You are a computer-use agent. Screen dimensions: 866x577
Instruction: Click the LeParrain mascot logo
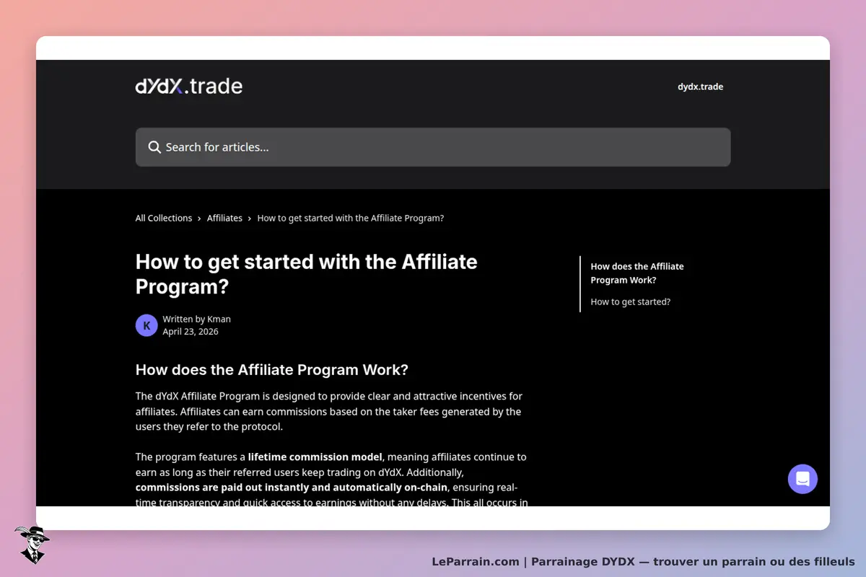pyautogui.click(x=31, y=545)
